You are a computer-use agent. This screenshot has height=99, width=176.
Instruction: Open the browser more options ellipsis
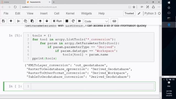tap(159, 7)
